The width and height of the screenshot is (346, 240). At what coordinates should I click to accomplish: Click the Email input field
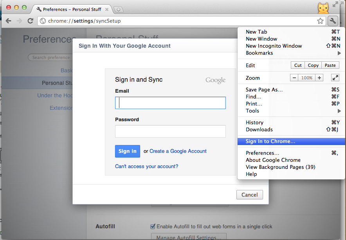click(170, 103)
